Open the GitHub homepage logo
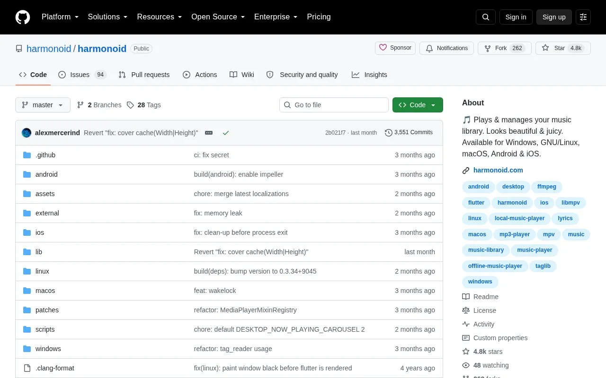The width and height of the screenshot is (606, 378). point(23,17)
